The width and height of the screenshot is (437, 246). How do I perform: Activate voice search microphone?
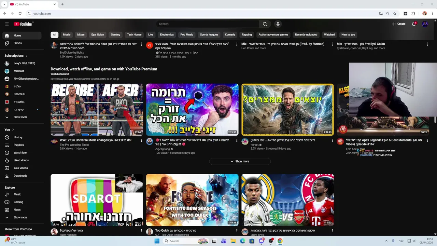[x=278, y=24]
